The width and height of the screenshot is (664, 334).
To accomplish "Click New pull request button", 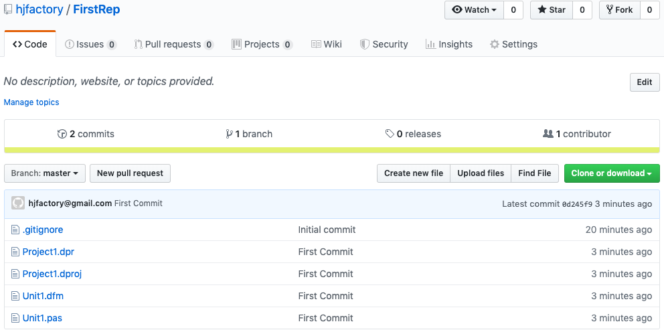I will coord(130,173).
